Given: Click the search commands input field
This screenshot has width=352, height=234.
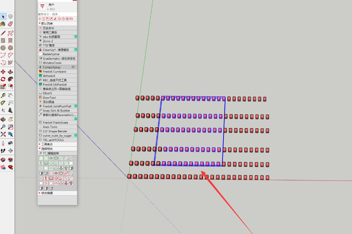Looking at the screenshot, I should [57, 14].
